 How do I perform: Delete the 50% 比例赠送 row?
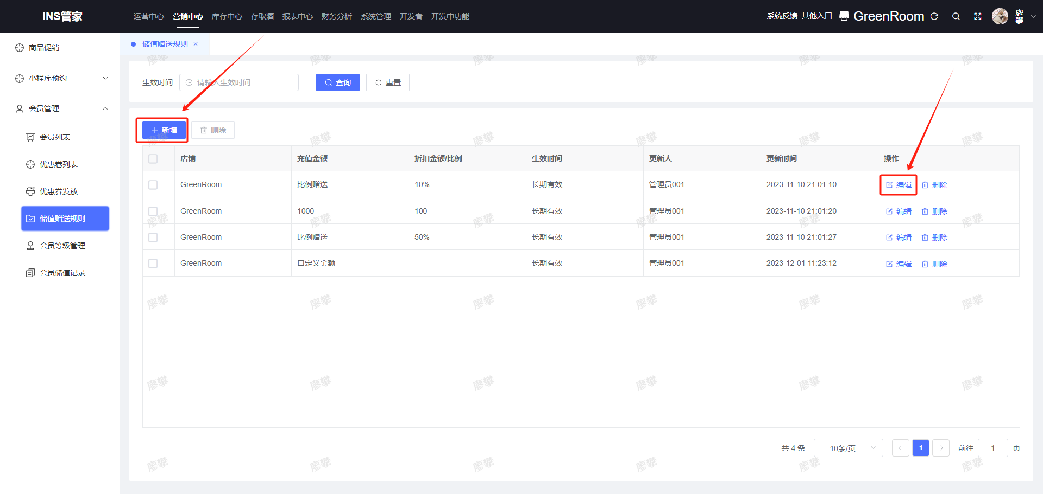(x=934, y=238)
